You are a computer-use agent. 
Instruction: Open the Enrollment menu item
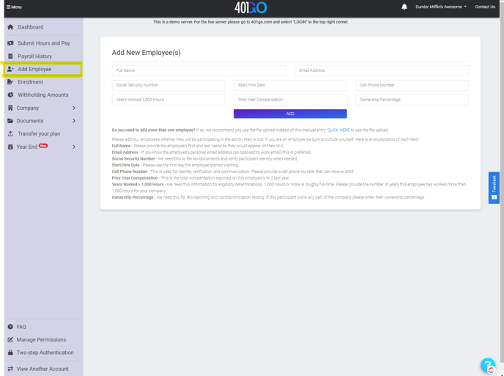point(31,82)
